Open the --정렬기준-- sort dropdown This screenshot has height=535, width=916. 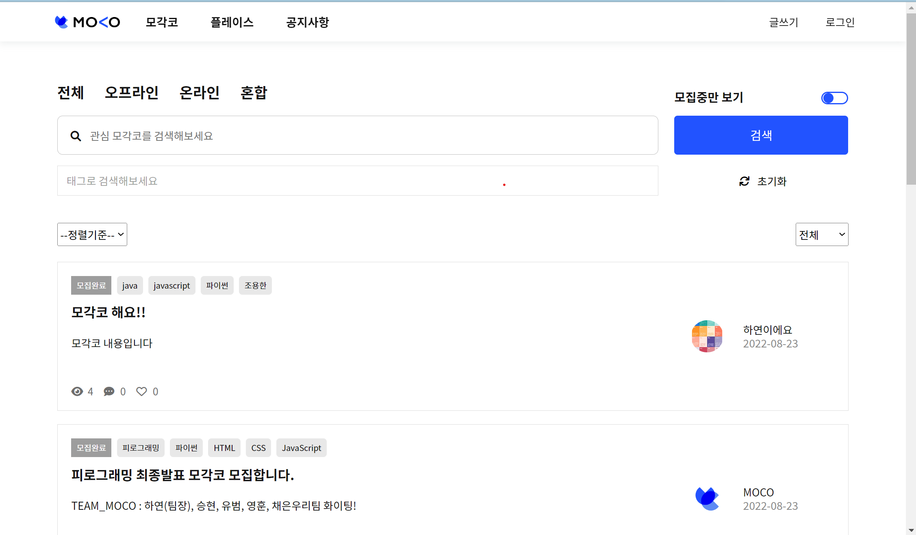[92, 234]
